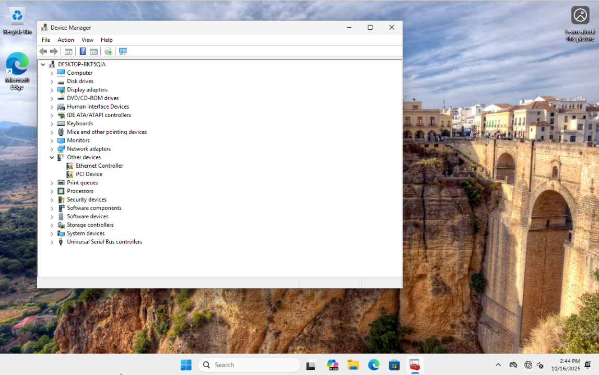
Task: Click the Security devices icon
Action: point(61,200)
